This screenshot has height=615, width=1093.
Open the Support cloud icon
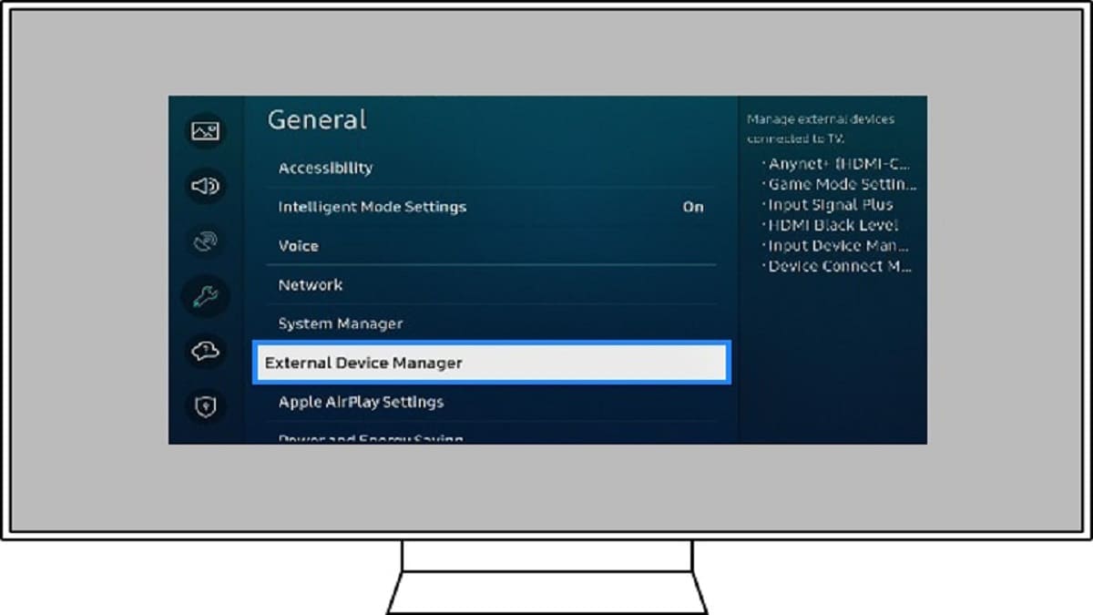click(x=205, y=352)
